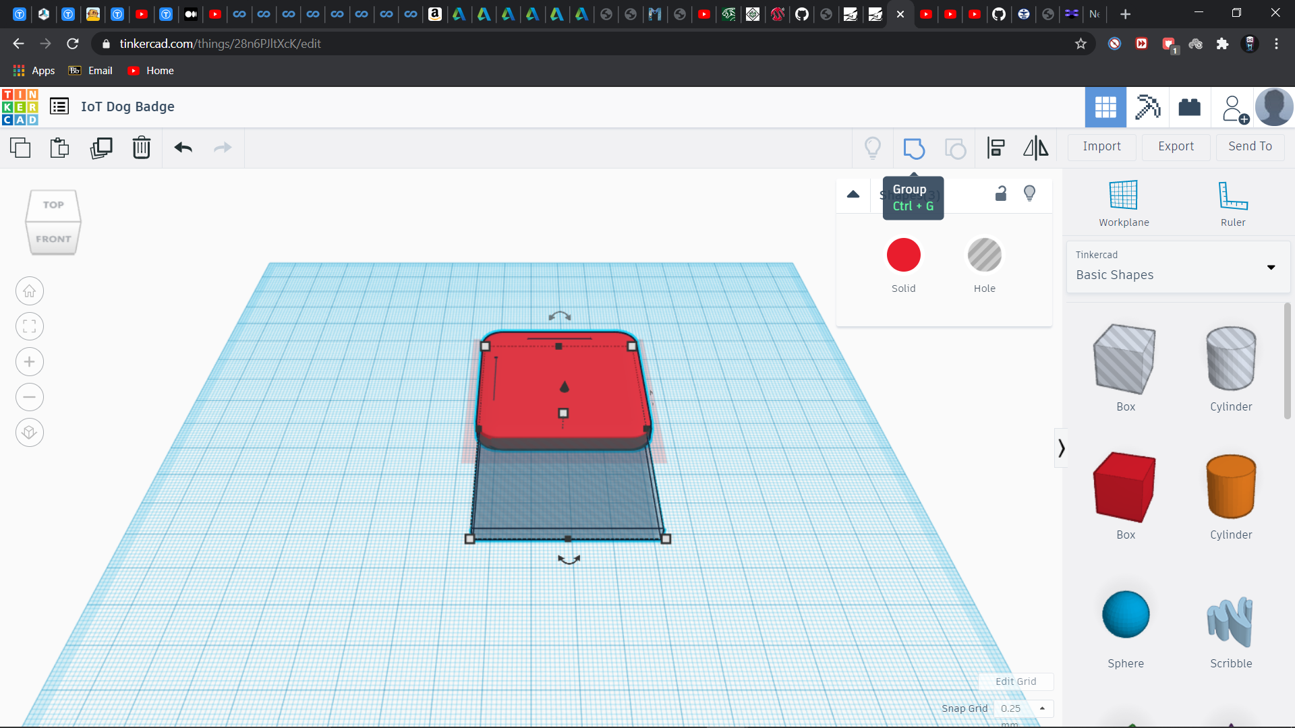Open the Align tool

click(x=996, y=148)
